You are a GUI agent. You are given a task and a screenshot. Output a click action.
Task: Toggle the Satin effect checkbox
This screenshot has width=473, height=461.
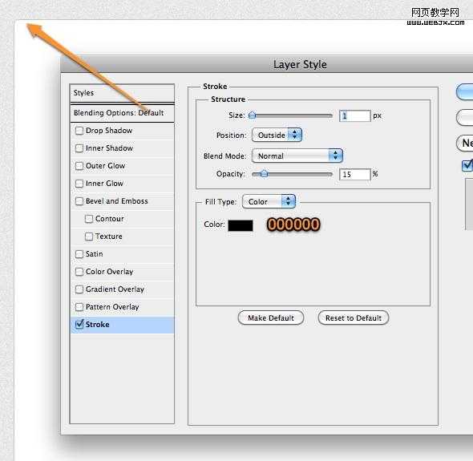coord(79,254)
